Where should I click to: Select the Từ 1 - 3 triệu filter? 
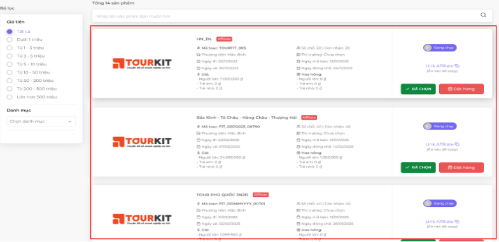[10, 48]
